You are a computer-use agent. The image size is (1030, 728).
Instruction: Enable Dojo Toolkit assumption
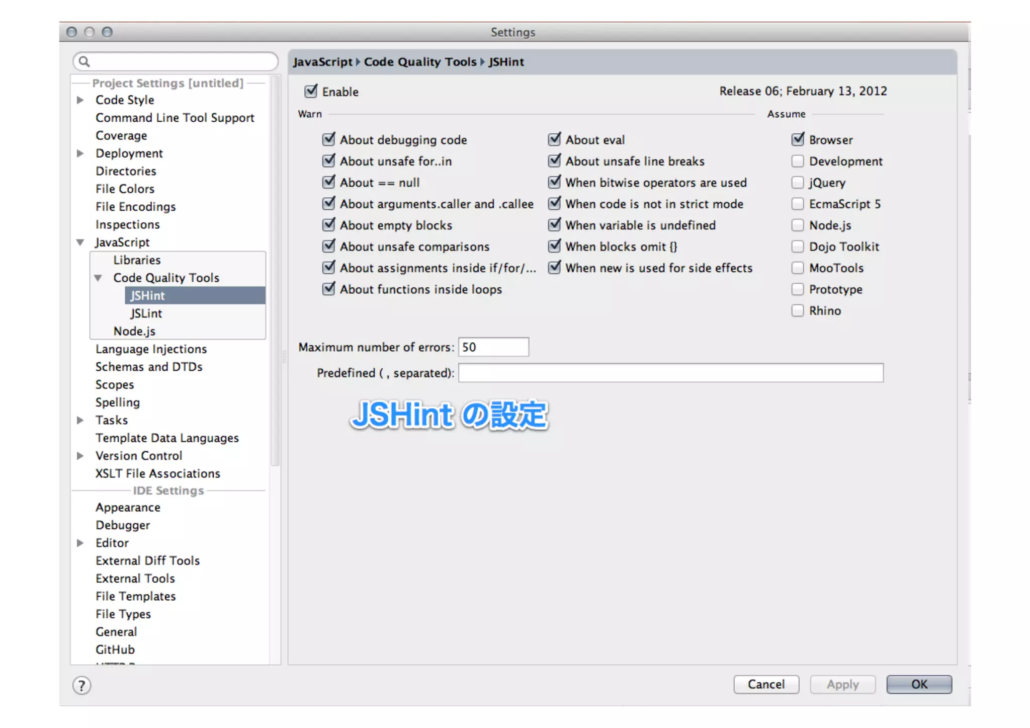click(x=797, y=247)
